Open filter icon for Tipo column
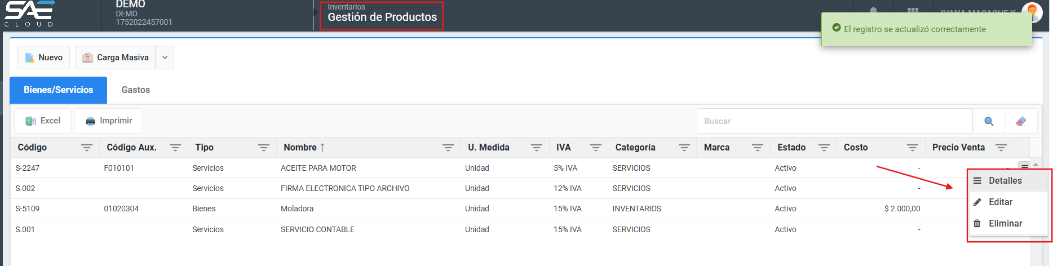 [x=263, y=148]
